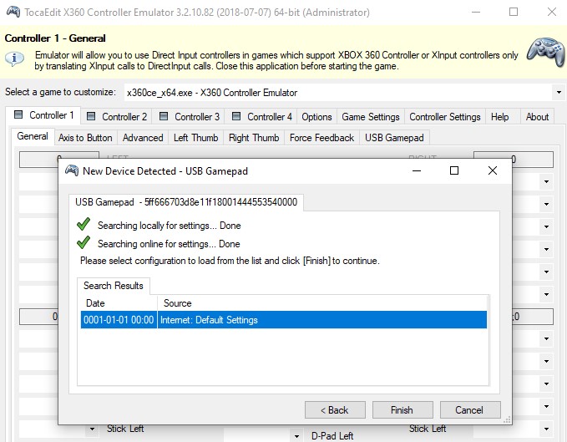Select the Internet: Default Settings result row

pos(284,320)
